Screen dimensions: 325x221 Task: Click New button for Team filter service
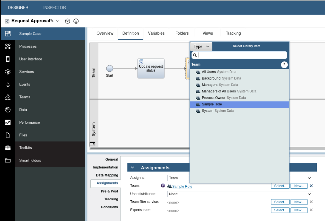click(x=299, y=202)
